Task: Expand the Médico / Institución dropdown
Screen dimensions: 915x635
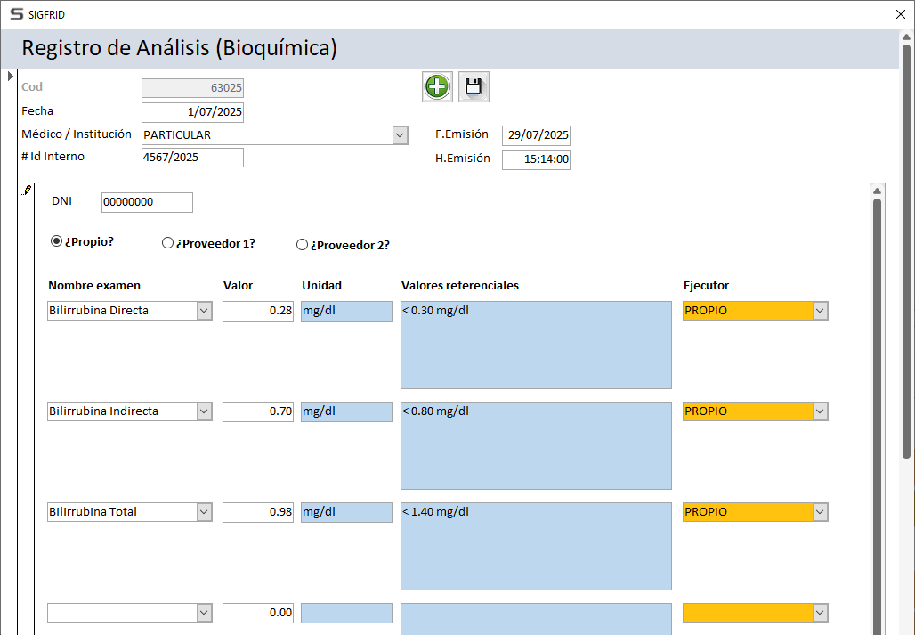Action: (400, 135)
